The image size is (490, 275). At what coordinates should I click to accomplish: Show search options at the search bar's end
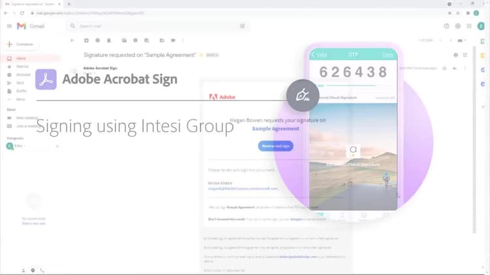point(242,26)
